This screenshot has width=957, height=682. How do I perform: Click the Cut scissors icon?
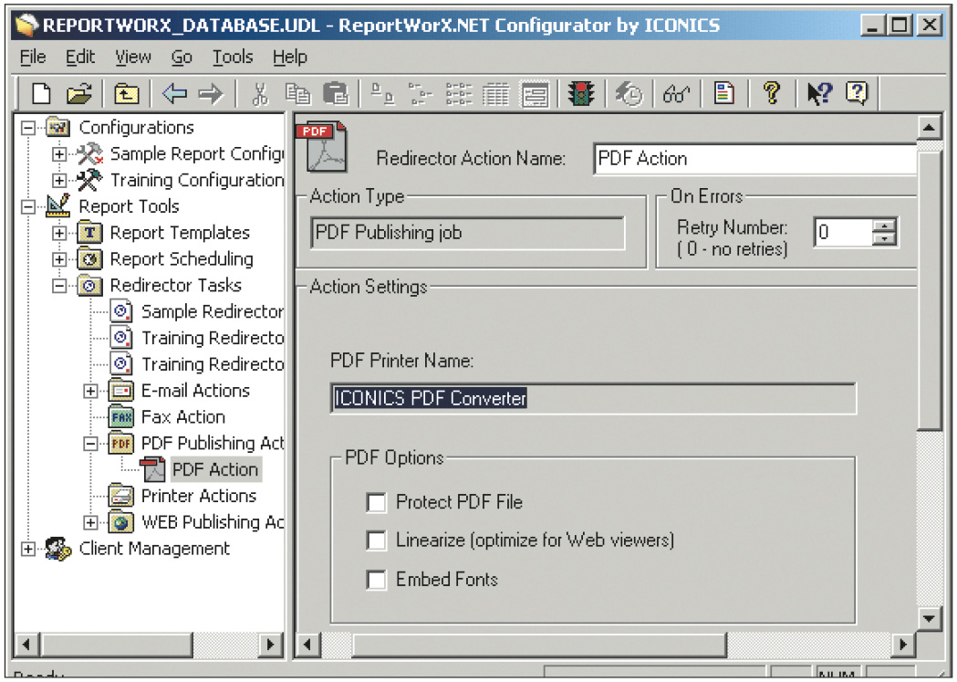(x=260, y=94)
